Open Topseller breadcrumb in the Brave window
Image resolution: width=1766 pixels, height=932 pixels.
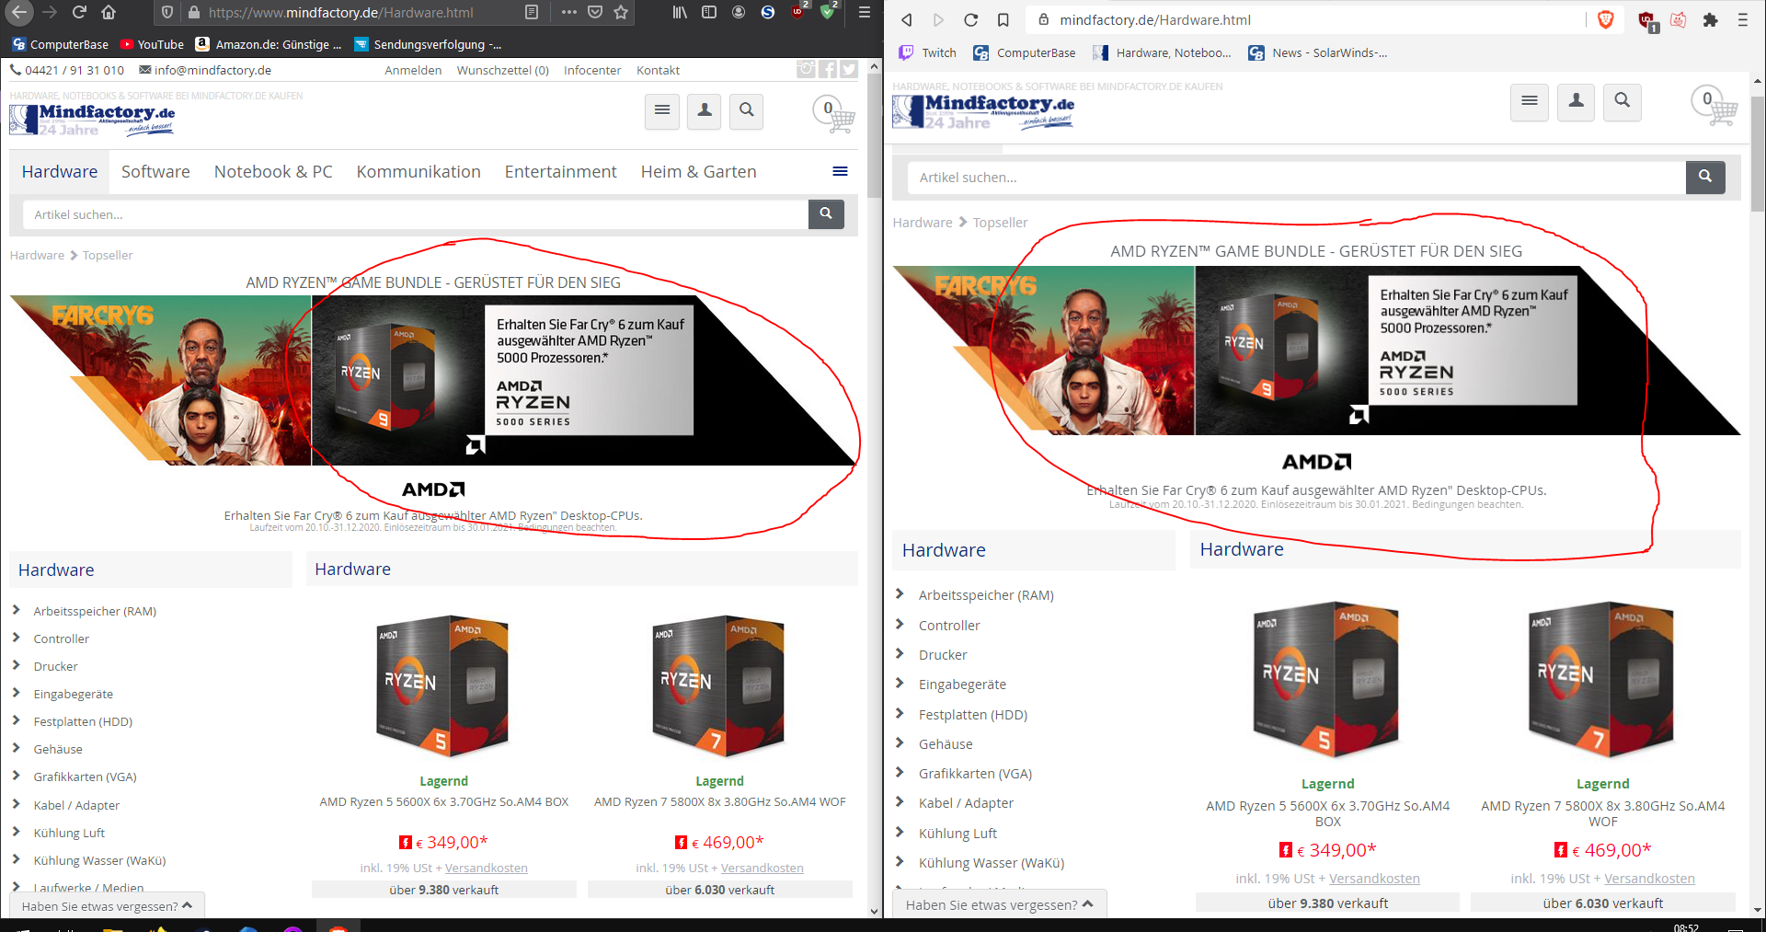(x=1000, y=223)
